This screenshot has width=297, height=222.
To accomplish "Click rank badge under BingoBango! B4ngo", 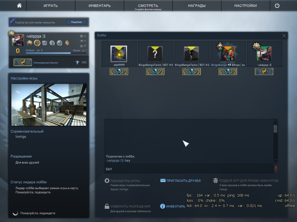I will pyautogui.click(x=228, y=71).
